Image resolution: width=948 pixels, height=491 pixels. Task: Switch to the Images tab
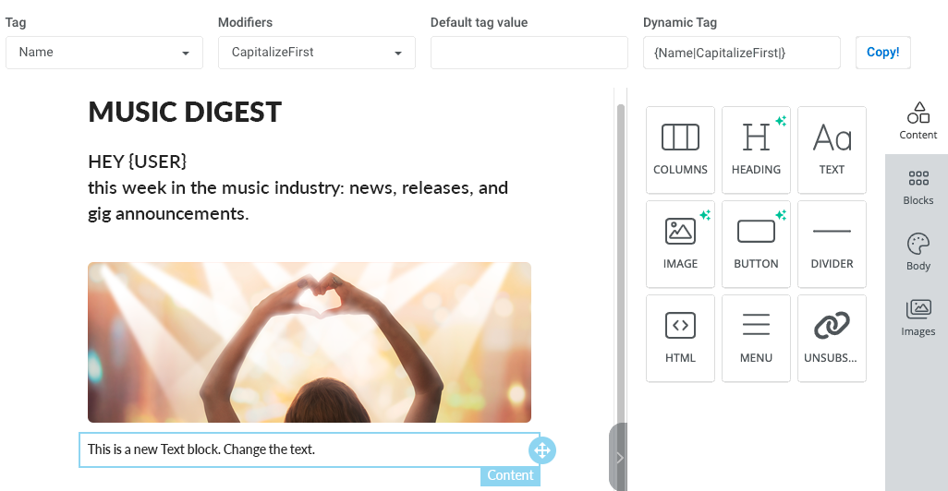[x=918, y=317]
